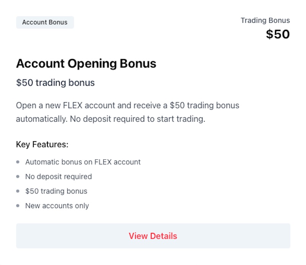Select the $50 trading bonus bullet item
Screen dimensions: 306x265
click(x=56, y=191)
